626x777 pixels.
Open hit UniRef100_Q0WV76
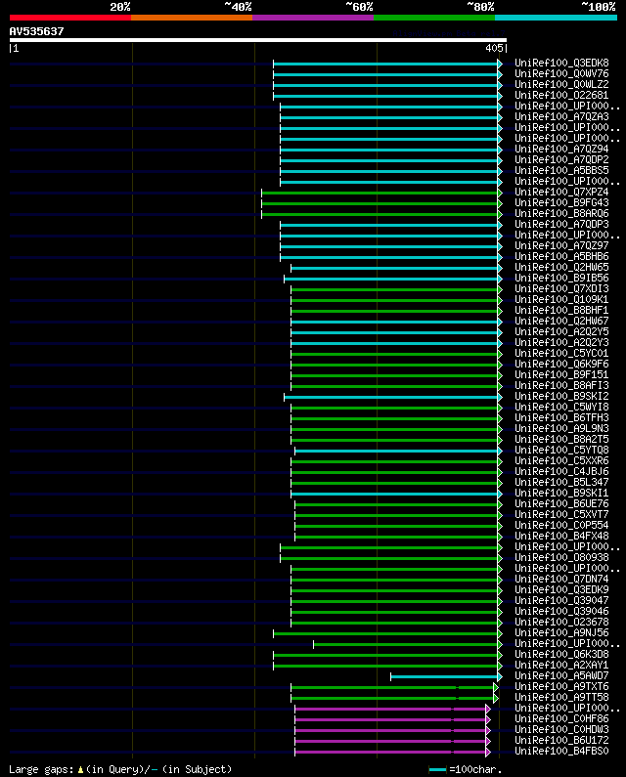(x=561, y=74)
